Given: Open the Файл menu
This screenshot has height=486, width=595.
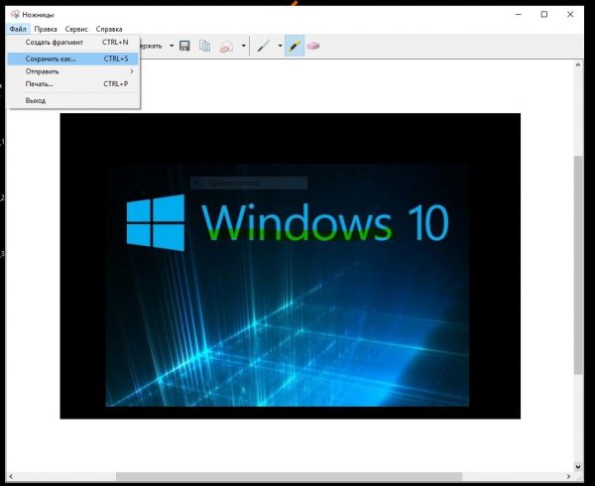Looking at the screenshot, I should [18, 29].
